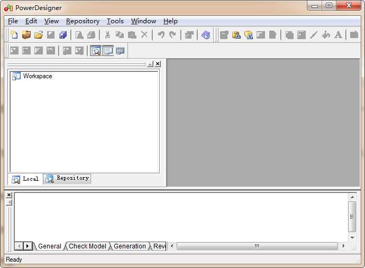
Task: Close the browser panel with its X button
Action: 158,64
